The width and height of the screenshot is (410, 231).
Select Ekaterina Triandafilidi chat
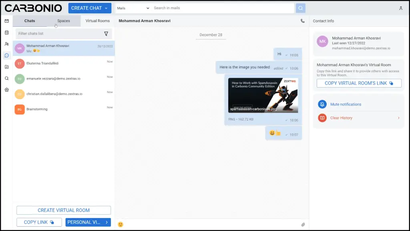point(64,64)
